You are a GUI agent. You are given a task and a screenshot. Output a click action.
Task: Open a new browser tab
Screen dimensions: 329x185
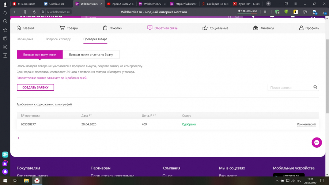tap(268, 4)
